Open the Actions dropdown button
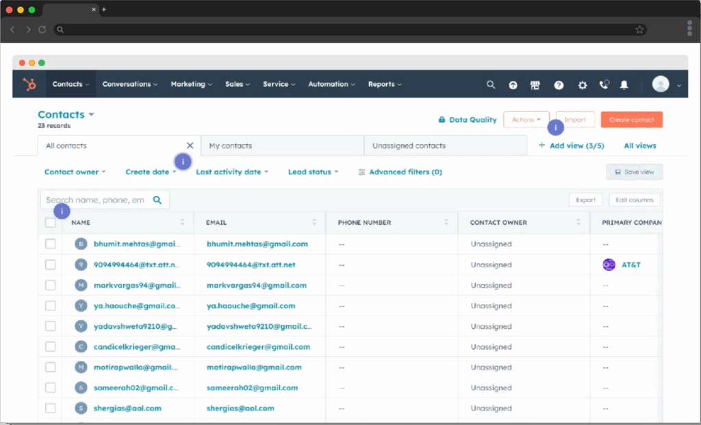 tap(526, 120)
